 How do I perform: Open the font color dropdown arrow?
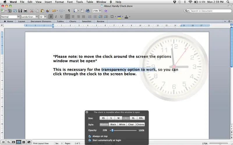130,17
